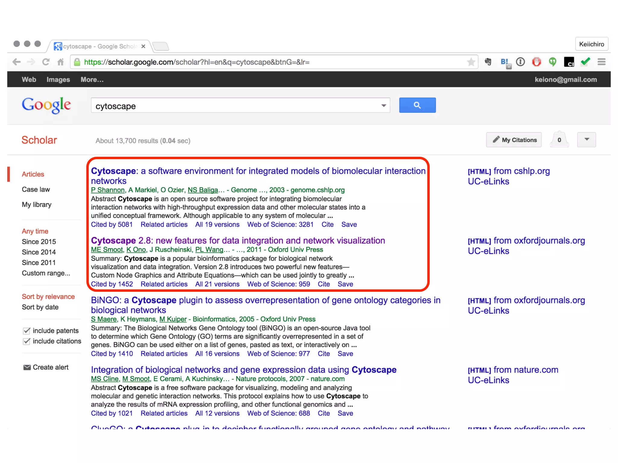618x463 pixels.
Task: Uncheck the include patents checkbox
Action: pyautogui.click(x=27, y=331)
